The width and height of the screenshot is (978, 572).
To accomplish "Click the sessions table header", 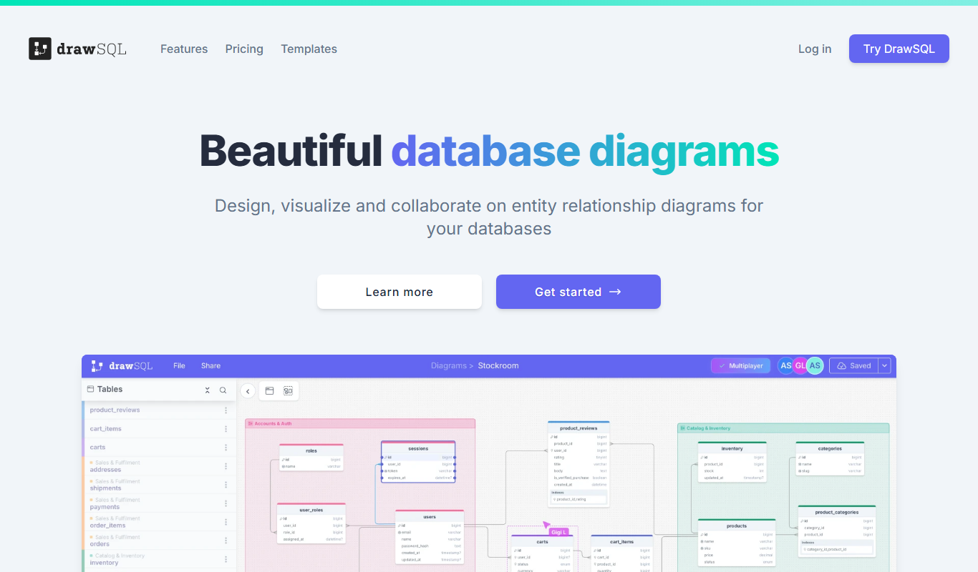I will tap(418, 448).
